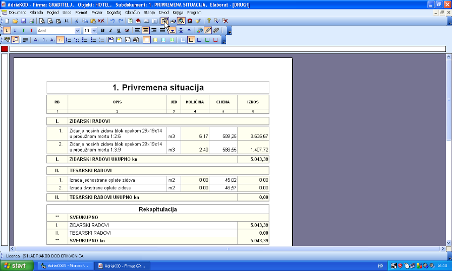This screenshot has height=271, width=452.
Task: Paste with the clipboard icon
Action: (93, 21)
